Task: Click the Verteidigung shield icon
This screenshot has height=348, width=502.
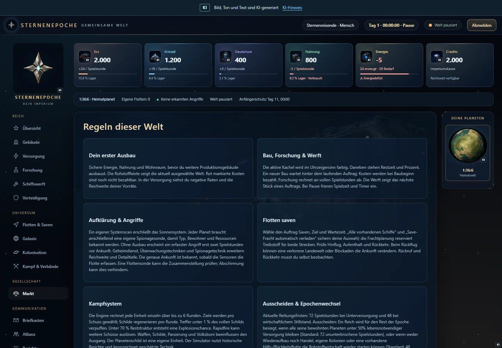Action: click(x=16, y=198)
